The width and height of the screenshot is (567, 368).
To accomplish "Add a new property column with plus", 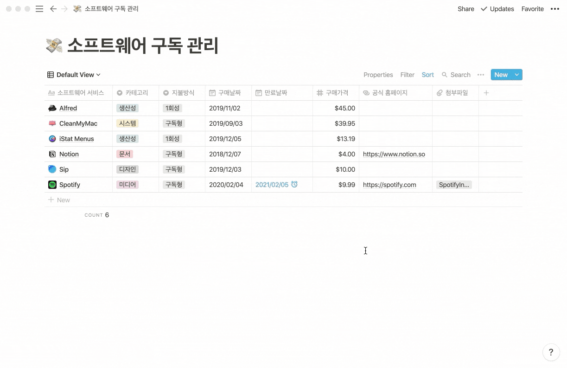I will [x=486, y=93].
